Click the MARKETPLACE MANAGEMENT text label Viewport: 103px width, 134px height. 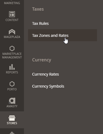[x=12, y=56]
